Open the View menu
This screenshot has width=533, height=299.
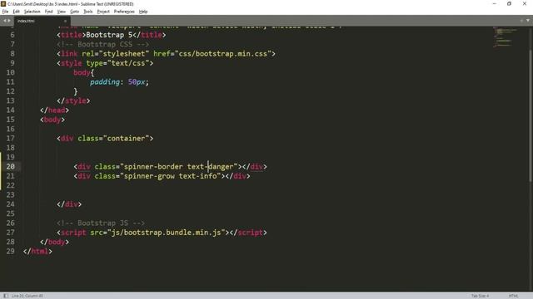point(61,12)
